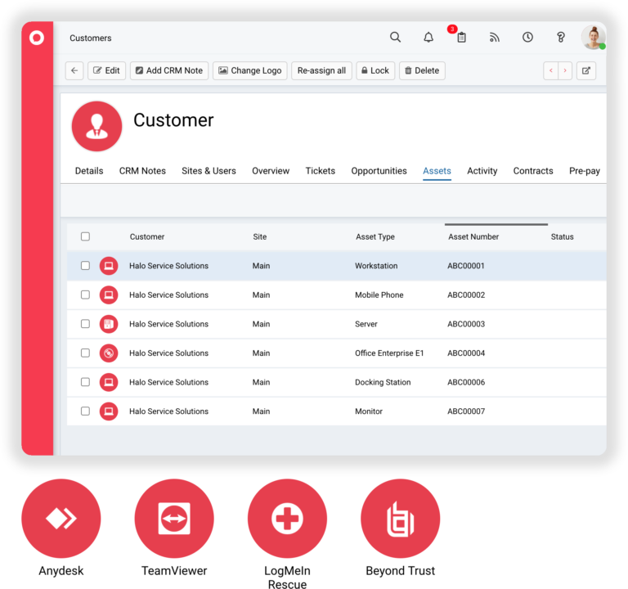Tick the checkbox for the Monitor row
The height and width of the screenshot is (589, 628).
coord(85,411)
